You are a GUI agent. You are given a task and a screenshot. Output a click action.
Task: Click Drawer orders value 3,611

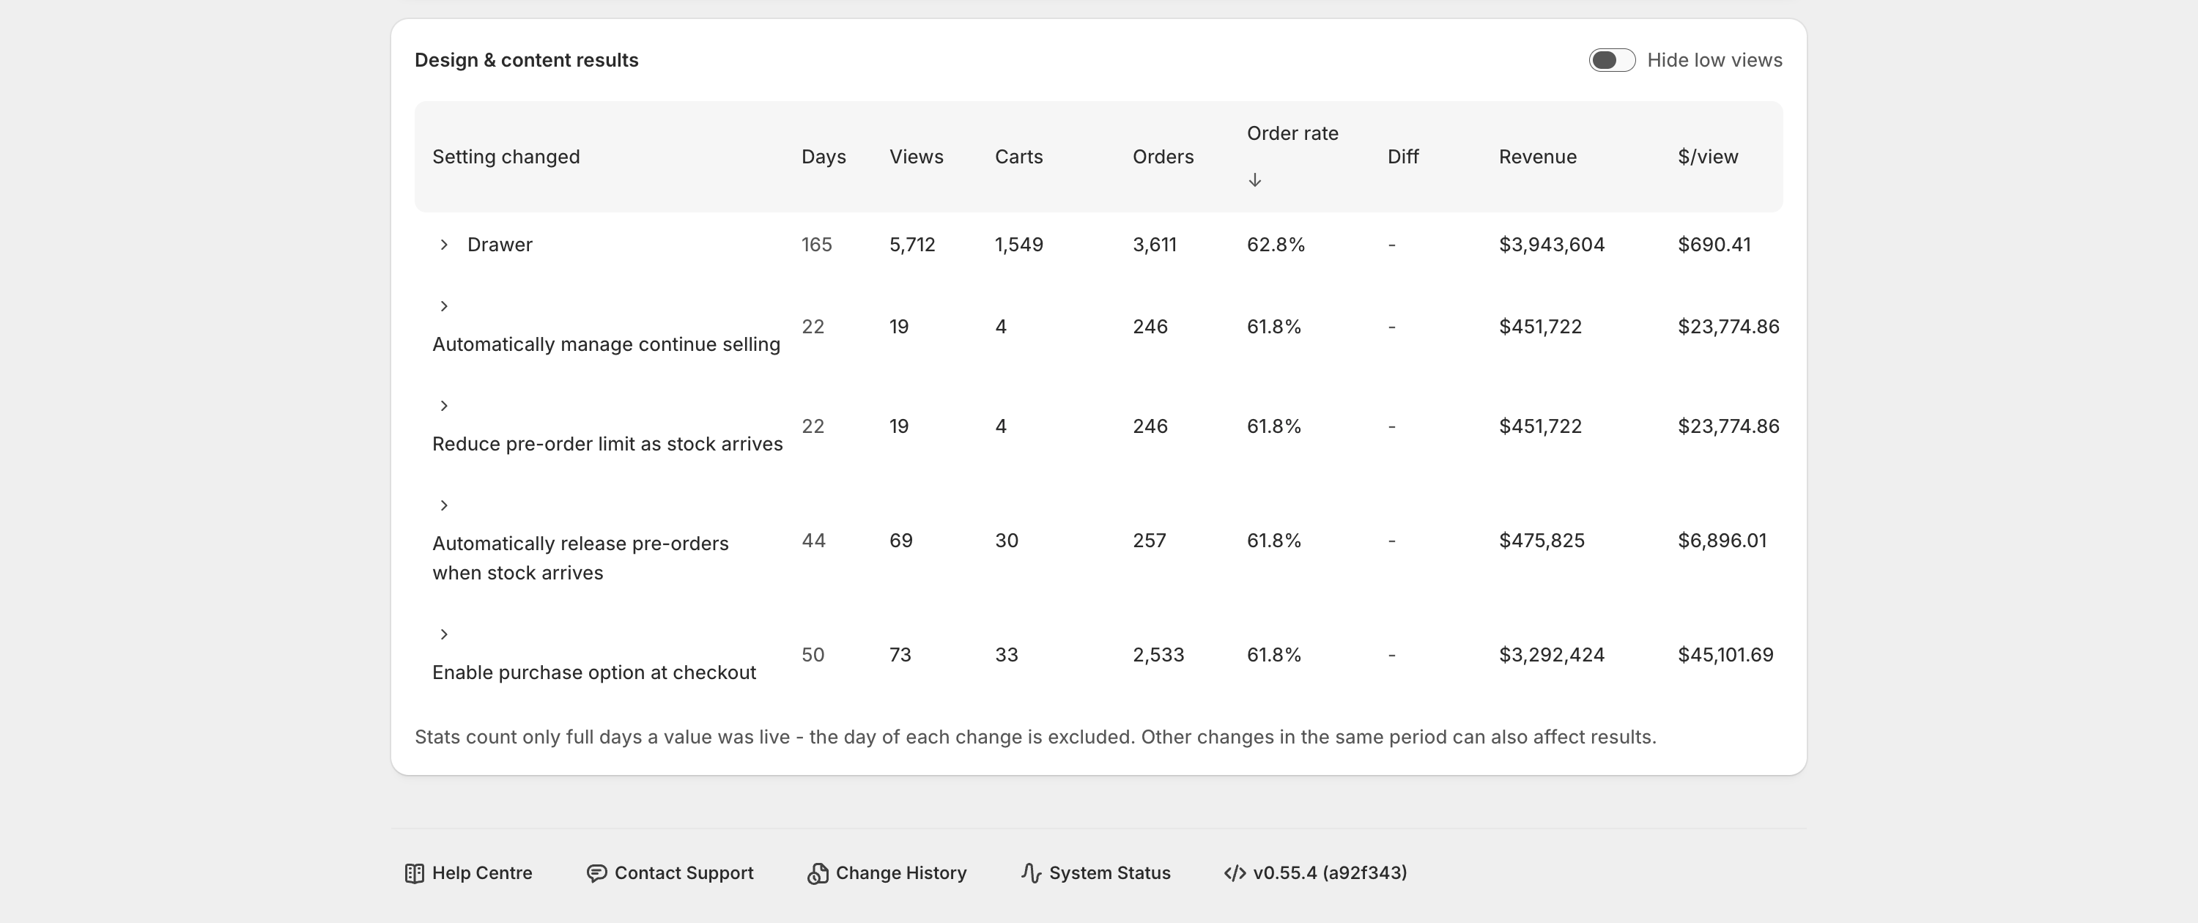[1155, 245]
